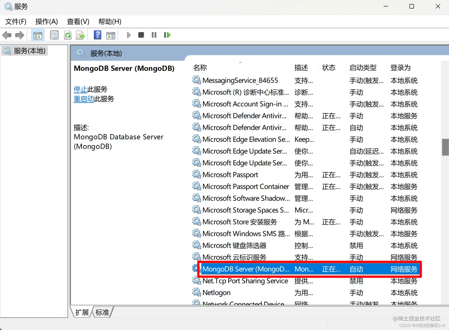
Task: Click the vertical scrollbar thumb
Action: [445, 147]
